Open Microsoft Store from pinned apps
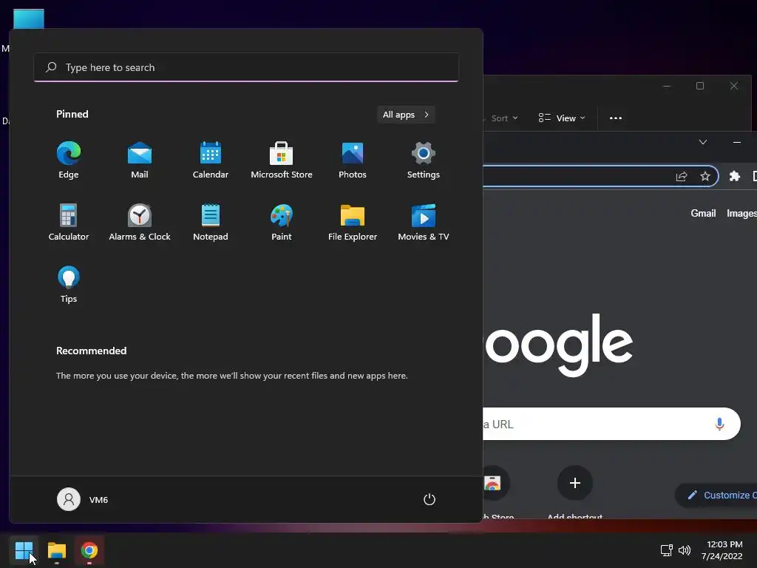Screen dimensions: 757x568 click(282, 160)
